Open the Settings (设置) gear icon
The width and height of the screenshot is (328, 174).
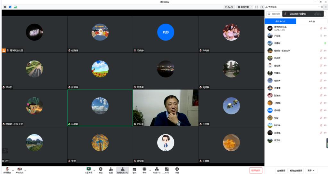pyautogui.click(x=177, y=169)
